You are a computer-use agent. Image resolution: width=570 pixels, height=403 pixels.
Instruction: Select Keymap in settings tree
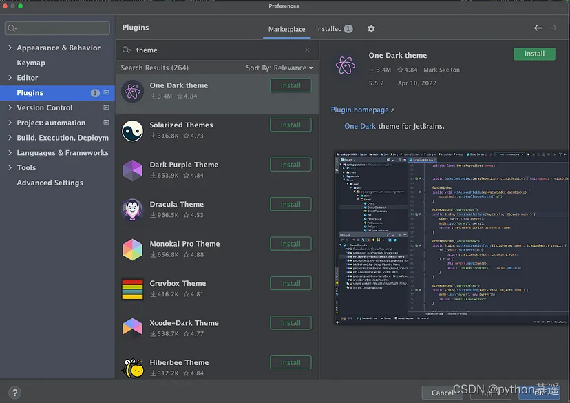pos(31,63)
